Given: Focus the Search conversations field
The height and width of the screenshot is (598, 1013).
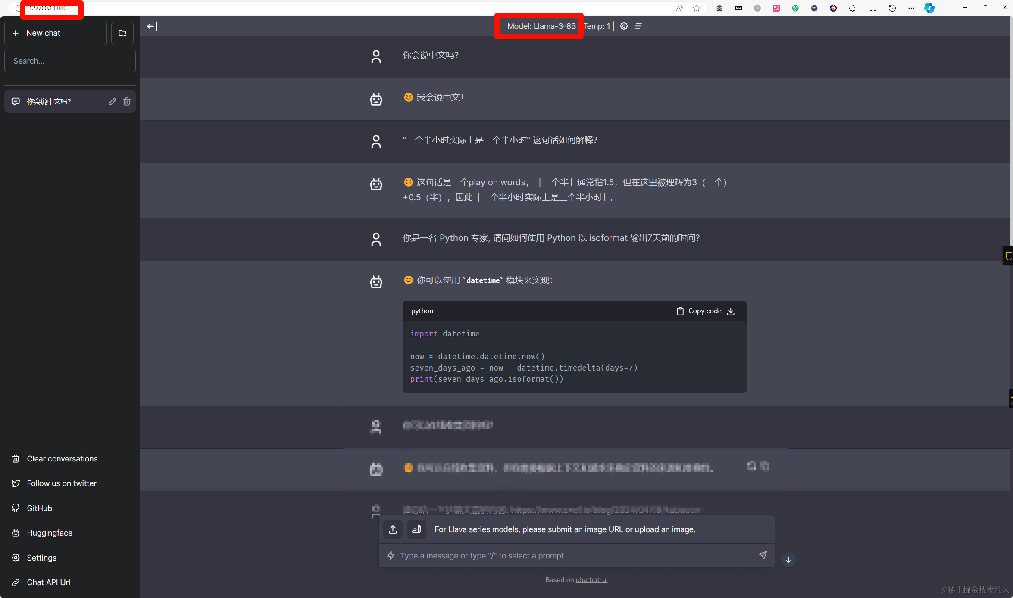Looking at the screenshot, I should pyautogui.click(x=70, y=61).
